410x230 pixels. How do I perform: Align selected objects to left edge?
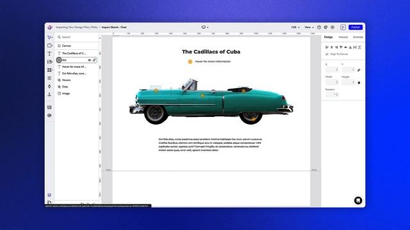[327, 47]
